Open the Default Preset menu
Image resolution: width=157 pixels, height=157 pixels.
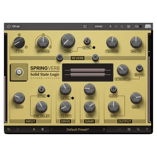tap(78, 129)
